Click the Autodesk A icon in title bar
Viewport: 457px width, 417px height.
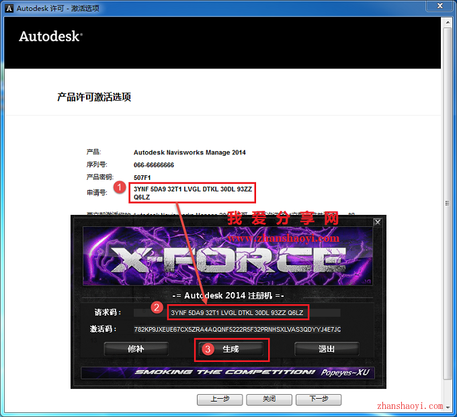point(9,9)
